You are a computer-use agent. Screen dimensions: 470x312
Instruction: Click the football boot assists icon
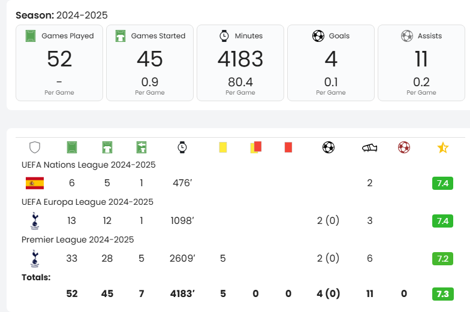(369, 147)
